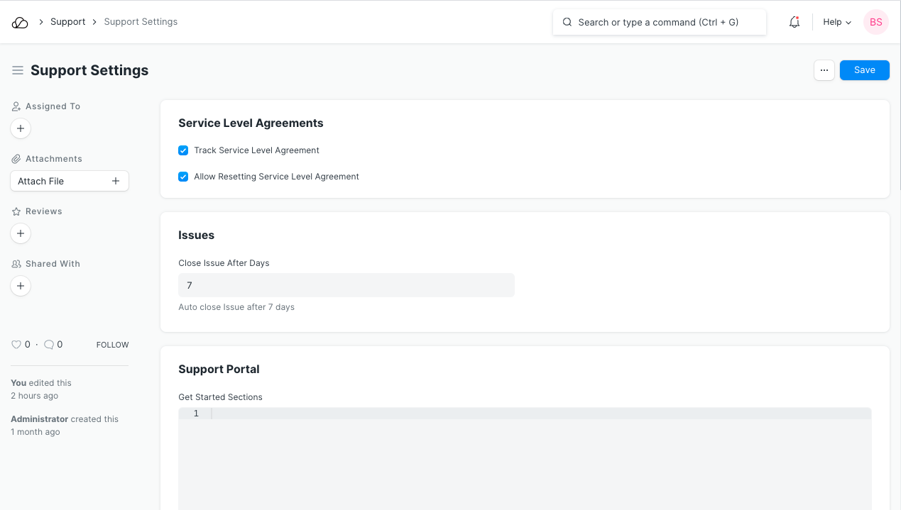Viewport: 901px width, 510px height.
Task: Uncheck Allow Resetting Service Level Agreement
Action: 183,177
